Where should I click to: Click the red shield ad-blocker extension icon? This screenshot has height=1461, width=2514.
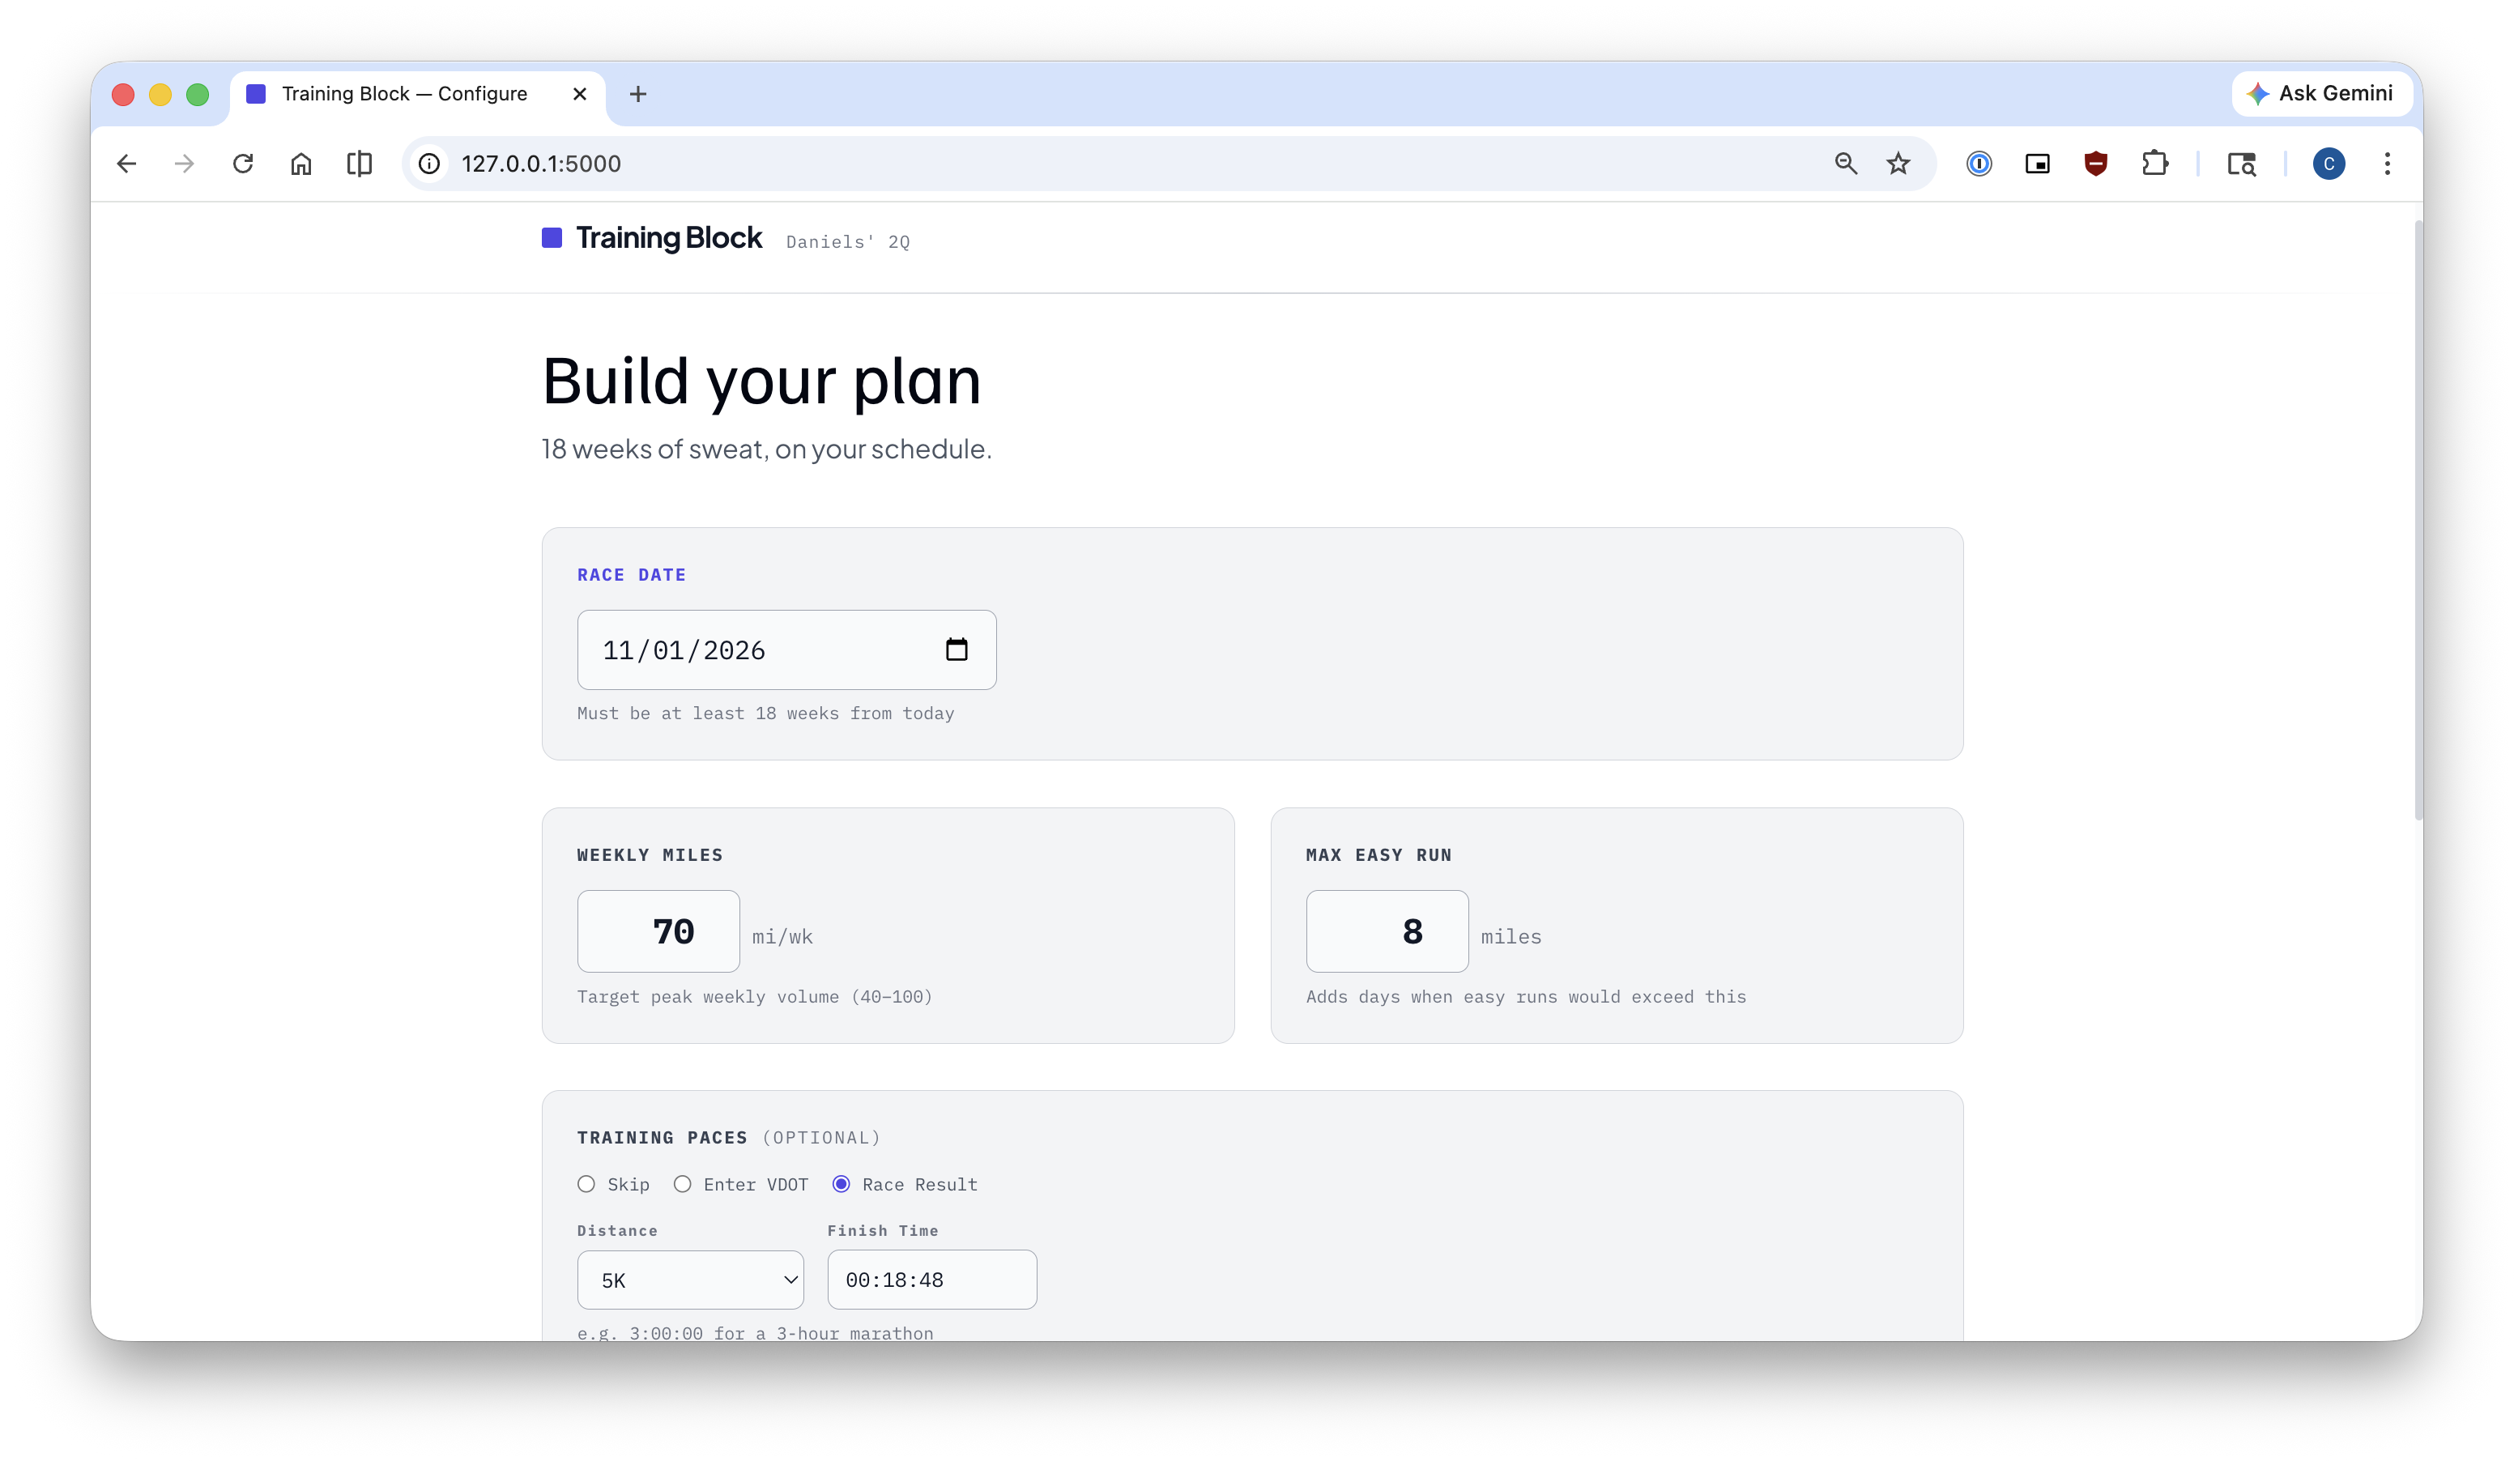[x=2095, y=164]
